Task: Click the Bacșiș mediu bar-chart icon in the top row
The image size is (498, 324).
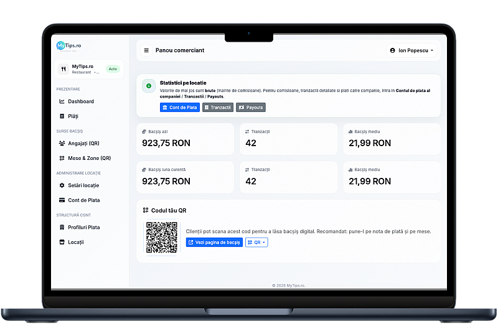Action: coord(350,132)
